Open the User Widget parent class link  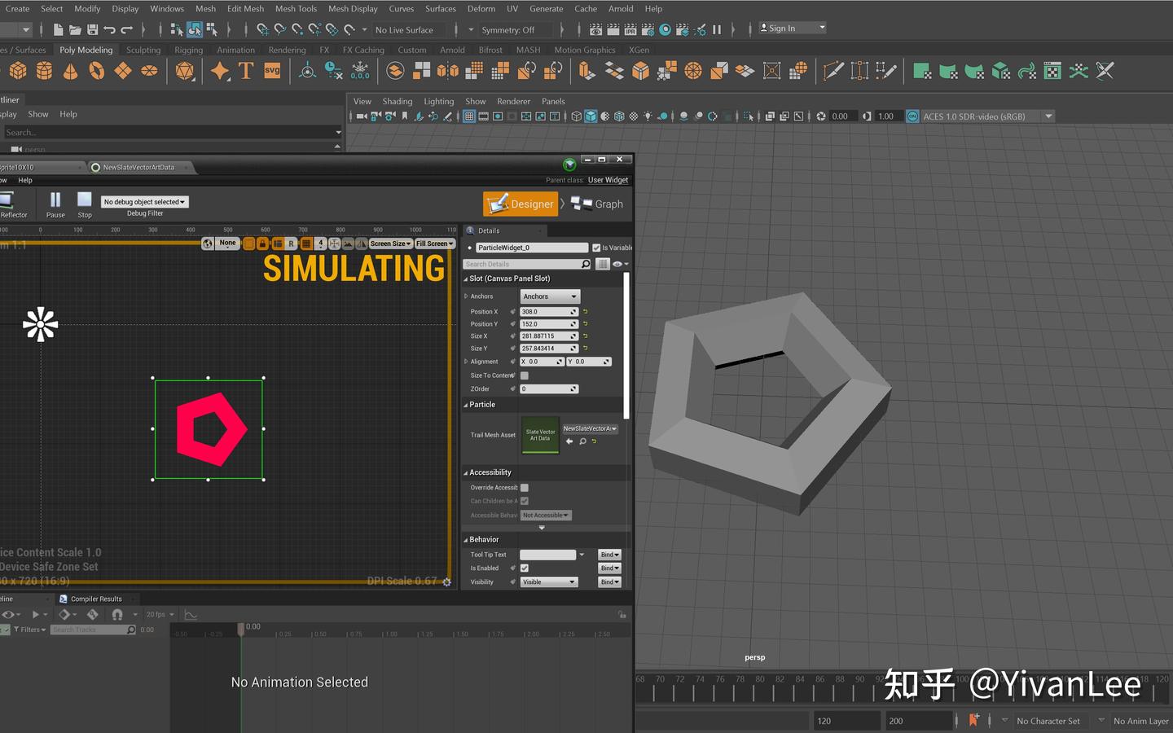point(608,180)
